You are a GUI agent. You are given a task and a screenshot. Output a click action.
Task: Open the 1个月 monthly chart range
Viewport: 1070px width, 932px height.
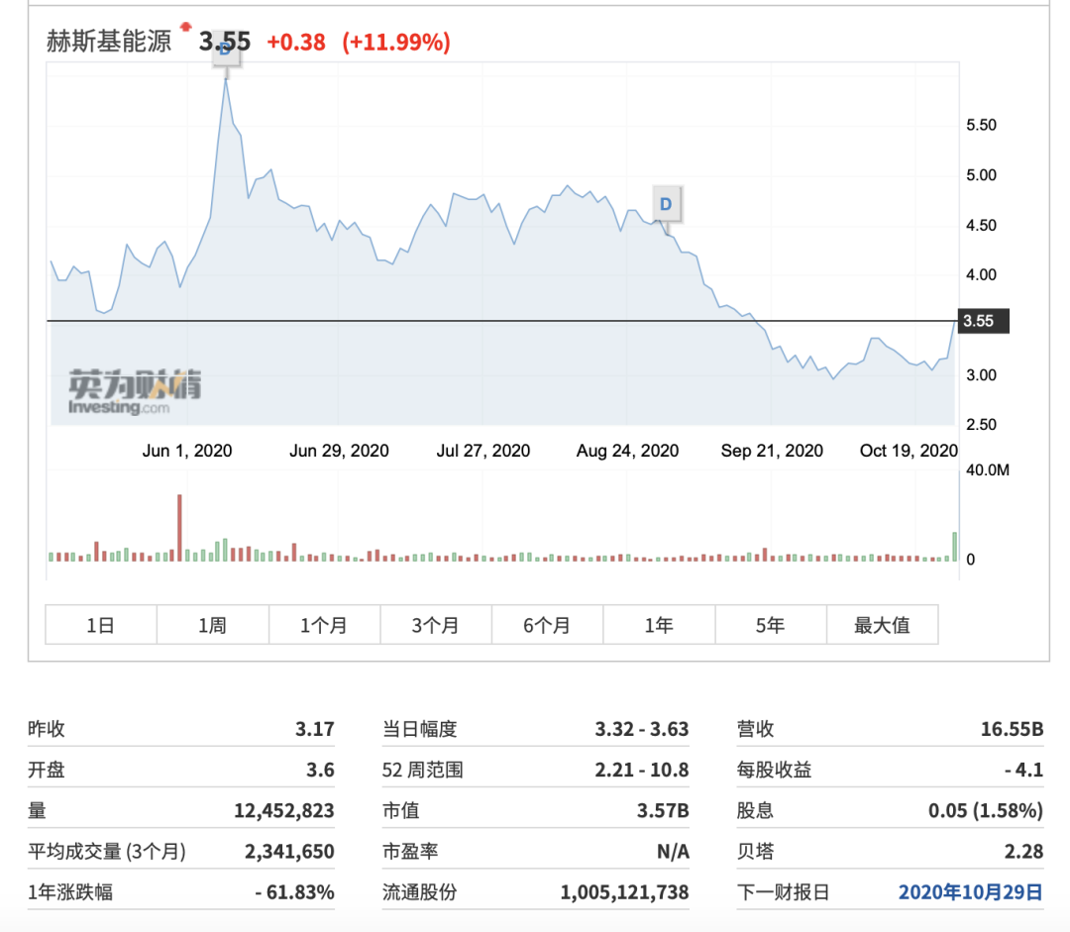coord(324,624)
